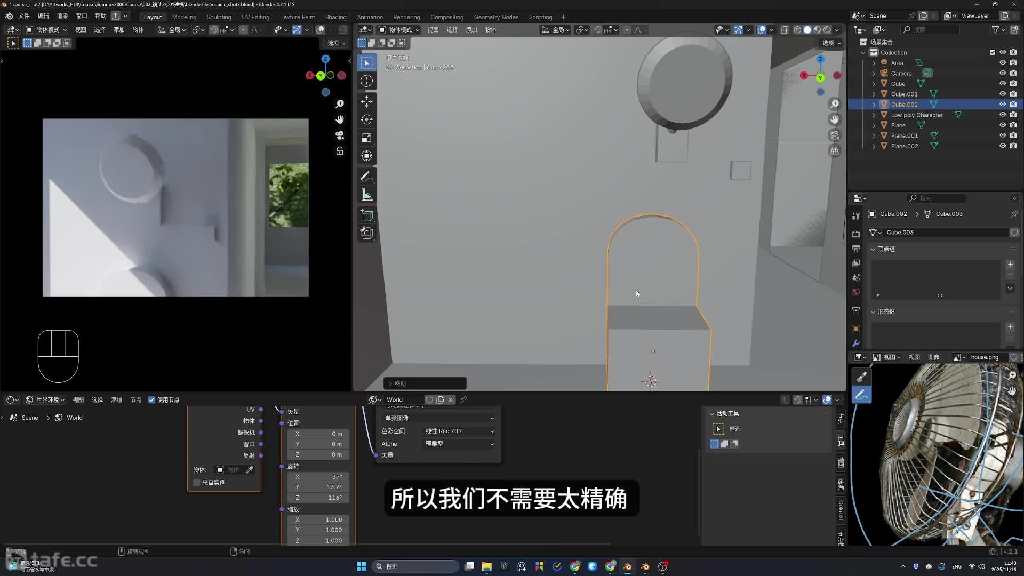The width and height of the screenshot is (1024, 576).
Task: Open the 文件 menu
Action: click(x=24, y=16)
